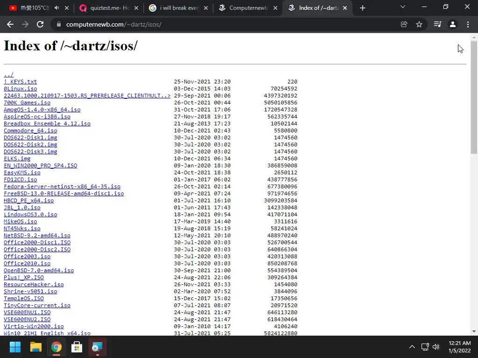Click EN_WIN2000_PRO_SP4.ISO link

click(41, 165)
